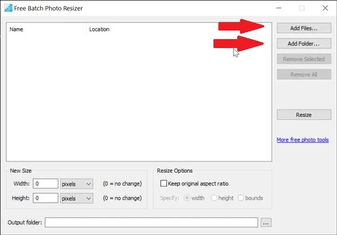This screenshot has height=235, width=337.
Task: Expand the Height units pixels dropdown
Action: (x=76, y=198)
